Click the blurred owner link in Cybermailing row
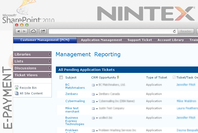Viewport: 198px width, 133px height. point(186,101)
